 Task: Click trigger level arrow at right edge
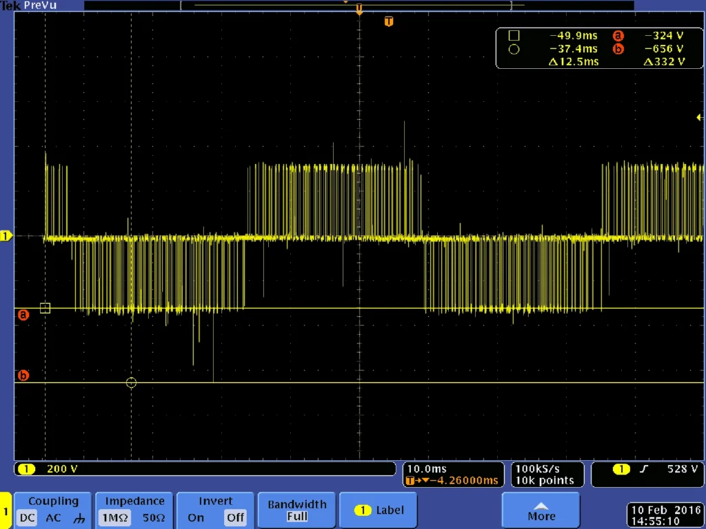[700, 117]
